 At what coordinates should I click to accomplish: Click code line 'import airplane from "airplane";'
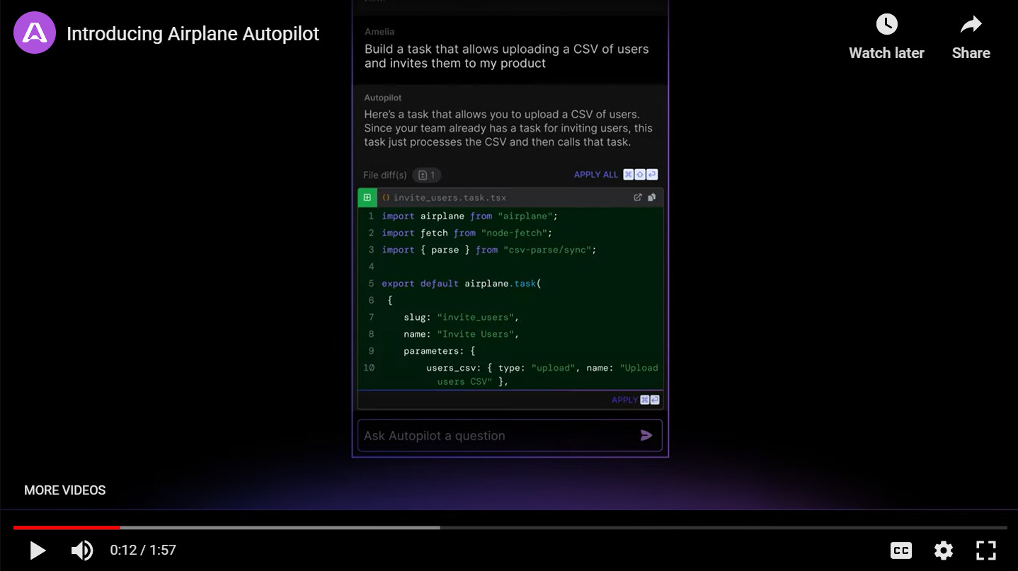click(x=469, y=216)
